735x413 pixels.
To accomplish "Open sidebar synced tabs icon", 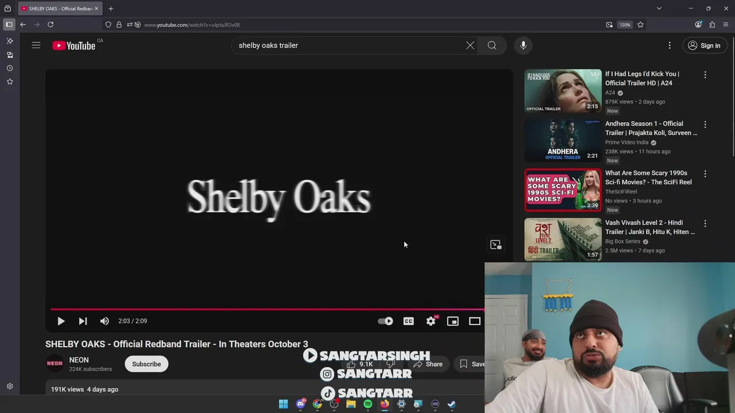I will pos(10,55).
